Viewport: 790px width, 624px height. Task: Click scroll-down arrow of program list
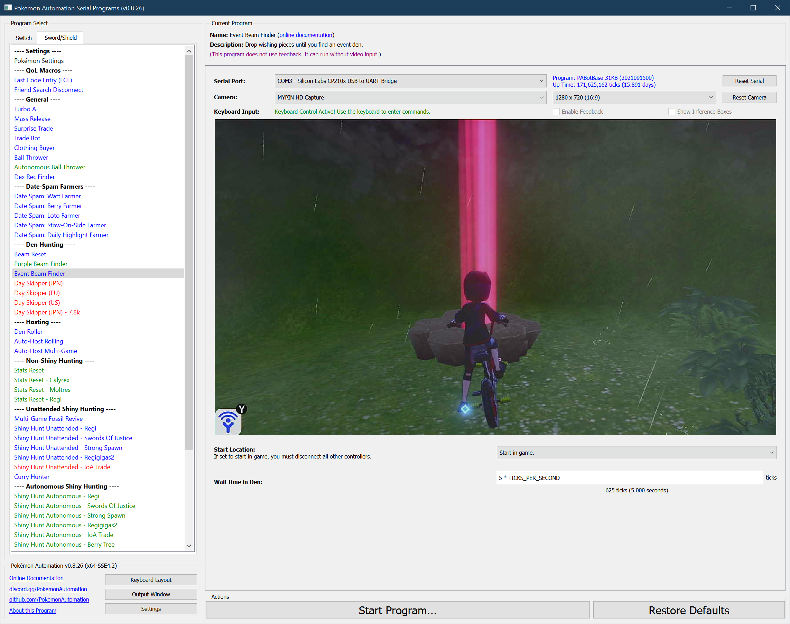click(189, 546)
